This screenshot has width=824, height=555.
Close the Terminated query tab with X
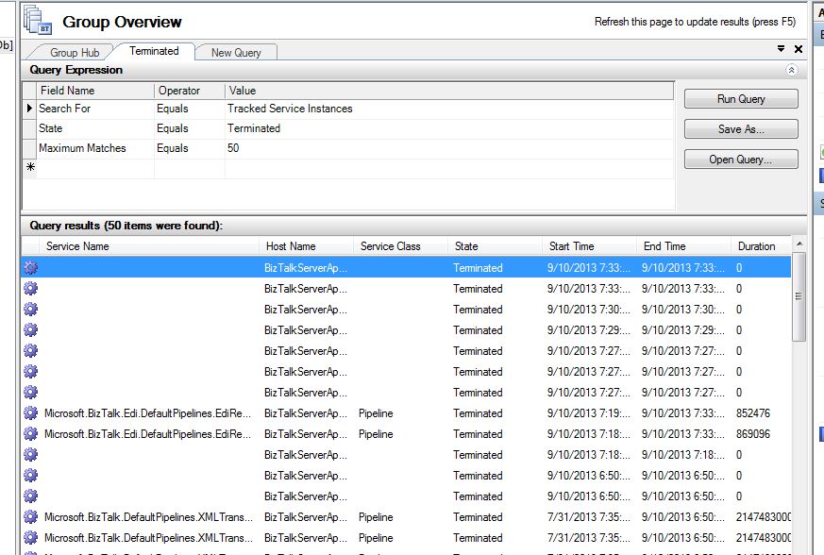(799, 49)
